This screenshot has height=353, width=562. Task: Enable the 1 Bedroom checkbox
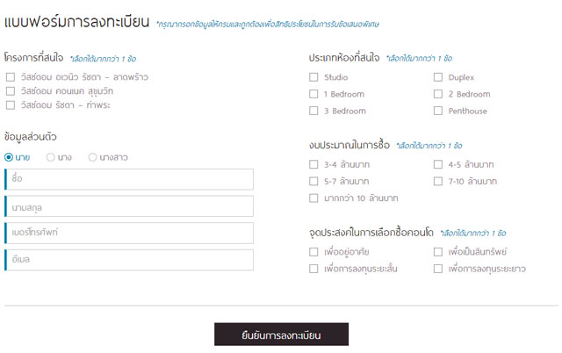[x=313, y=94]
